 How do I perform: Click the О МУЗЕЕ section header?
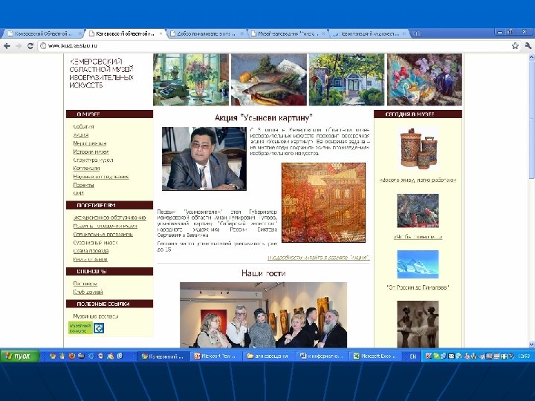pyautogui.click(x=109, y=114)
